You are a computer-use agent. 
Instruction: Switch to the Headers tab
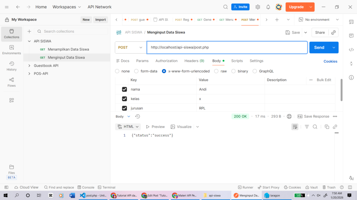(194, 61)
